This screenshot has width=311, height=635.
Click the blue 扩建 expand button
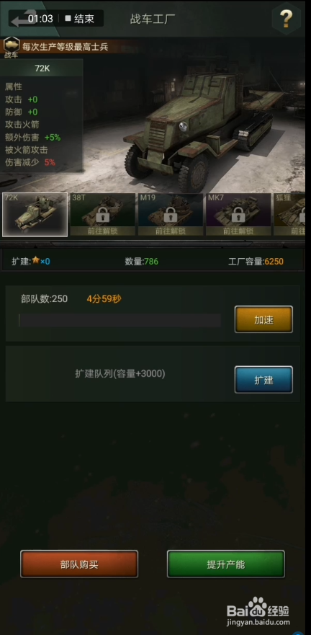[x=263, y=380]
